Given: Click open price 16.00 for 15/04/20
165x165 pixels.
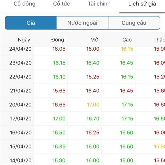Looking at the screenshot, I should click(93, 147).
